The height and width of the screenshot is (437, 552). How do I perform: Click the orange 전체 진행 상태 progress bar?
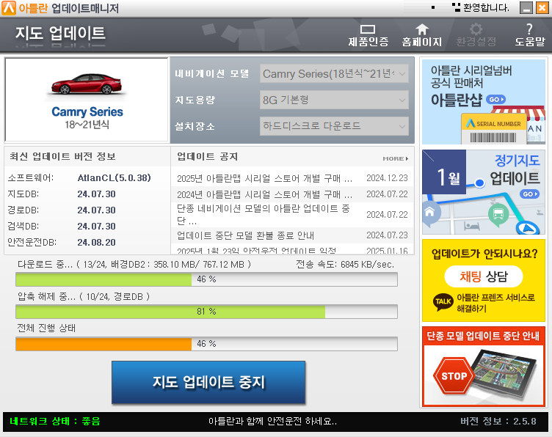(207, 344)
